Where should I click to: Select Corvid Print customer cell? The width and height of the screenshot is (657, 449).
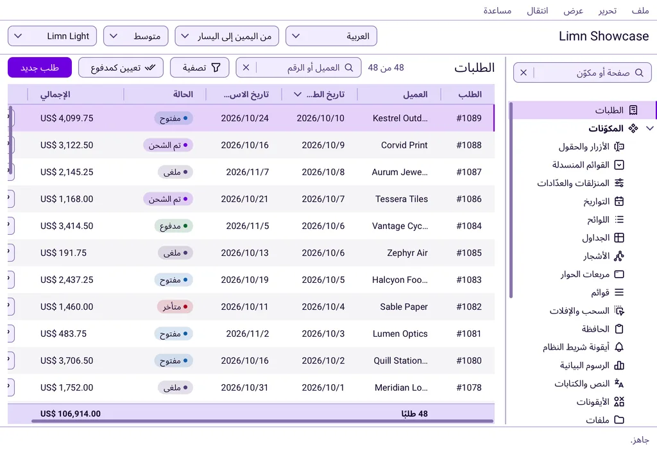399,145
